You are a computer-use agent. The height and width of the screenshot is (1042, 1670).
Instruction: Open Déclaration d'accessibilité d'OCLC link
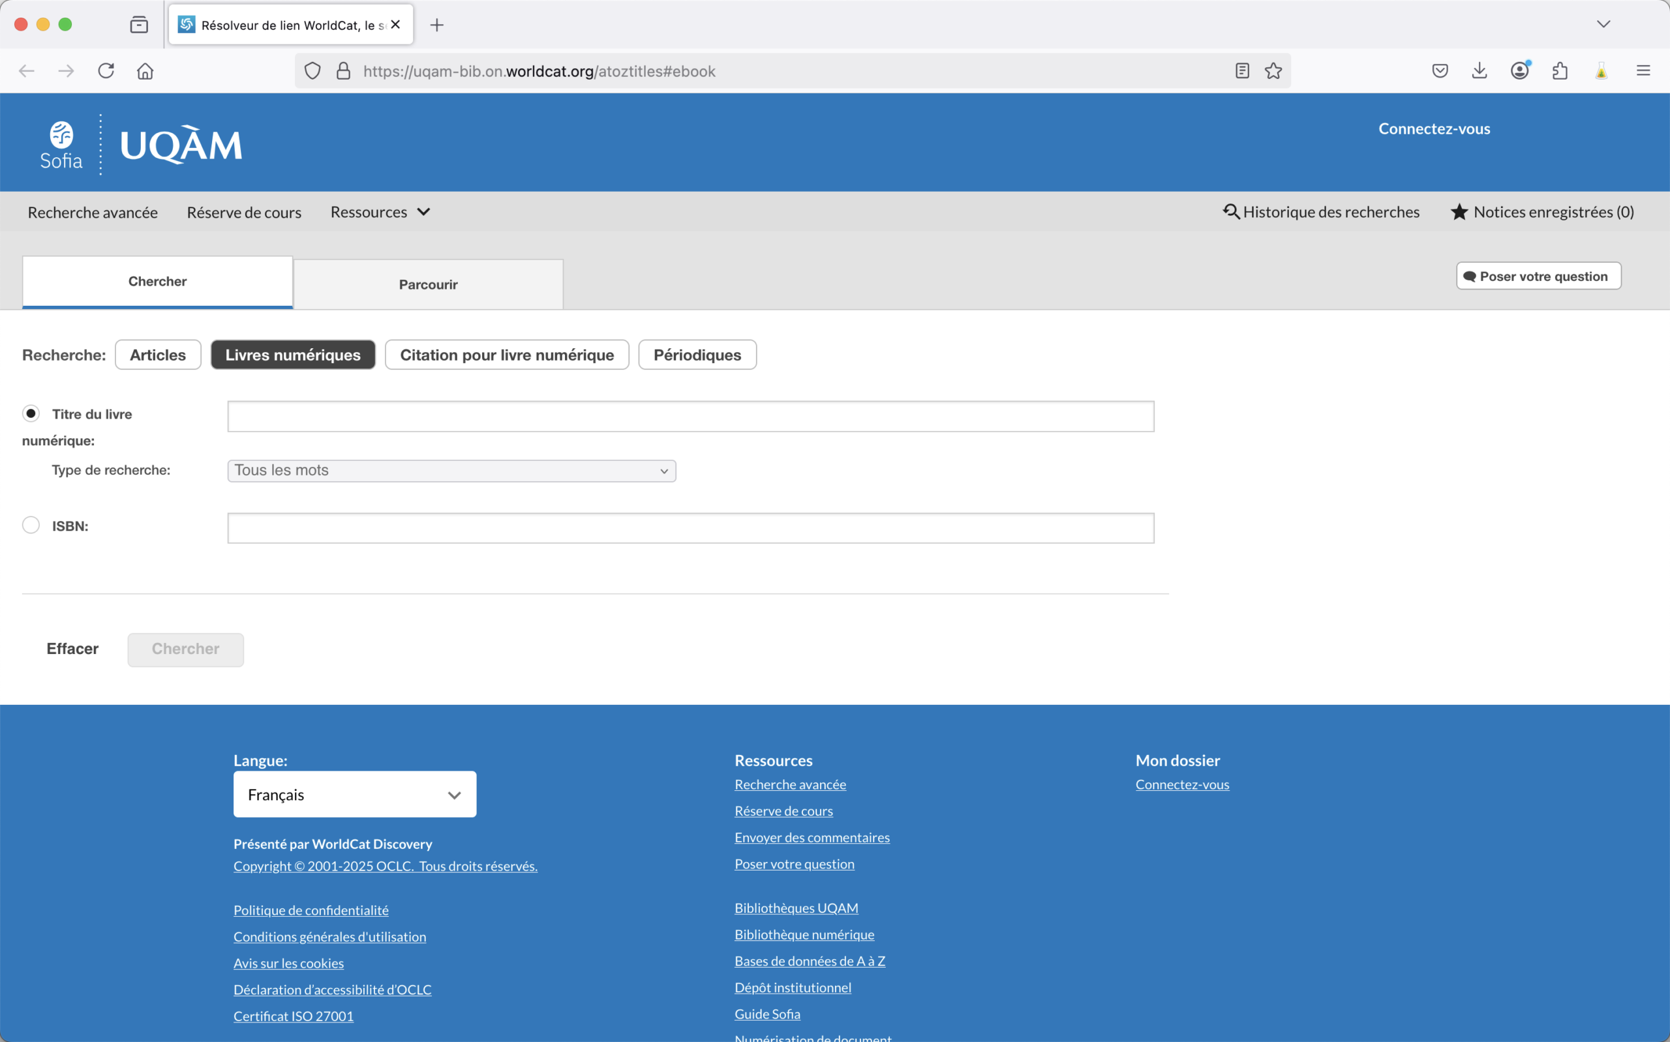(x=332, y=990)
